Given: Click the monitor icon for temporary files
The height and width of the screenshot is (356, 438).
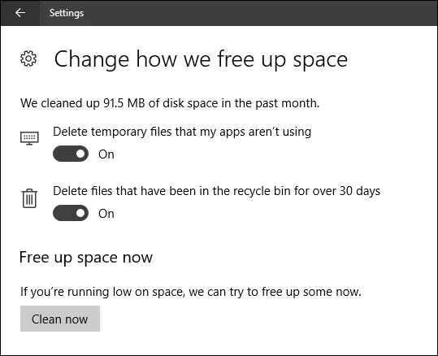Looking at the screenshot, I should point(29,138).
